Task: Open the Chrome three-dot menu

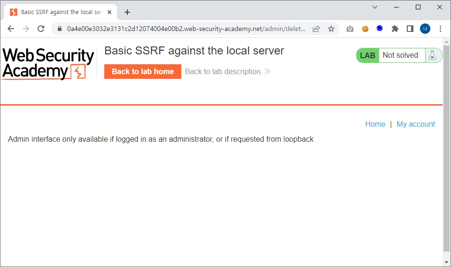Action: point(440,29)
